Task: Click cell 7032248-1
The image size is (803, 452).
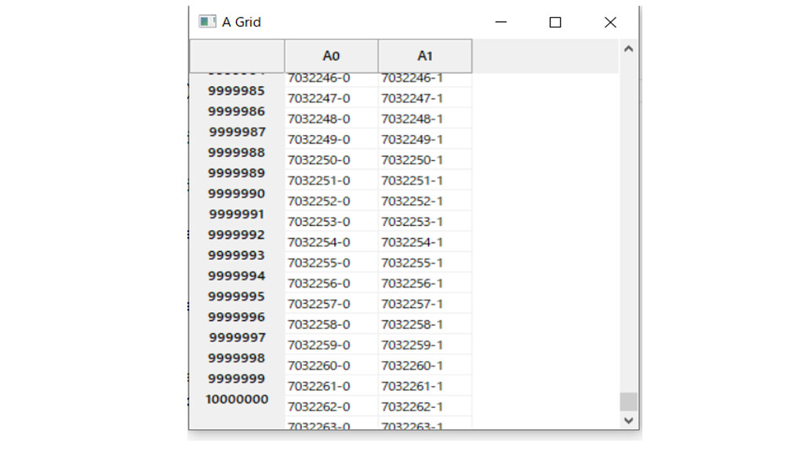Action: point(425,118)
